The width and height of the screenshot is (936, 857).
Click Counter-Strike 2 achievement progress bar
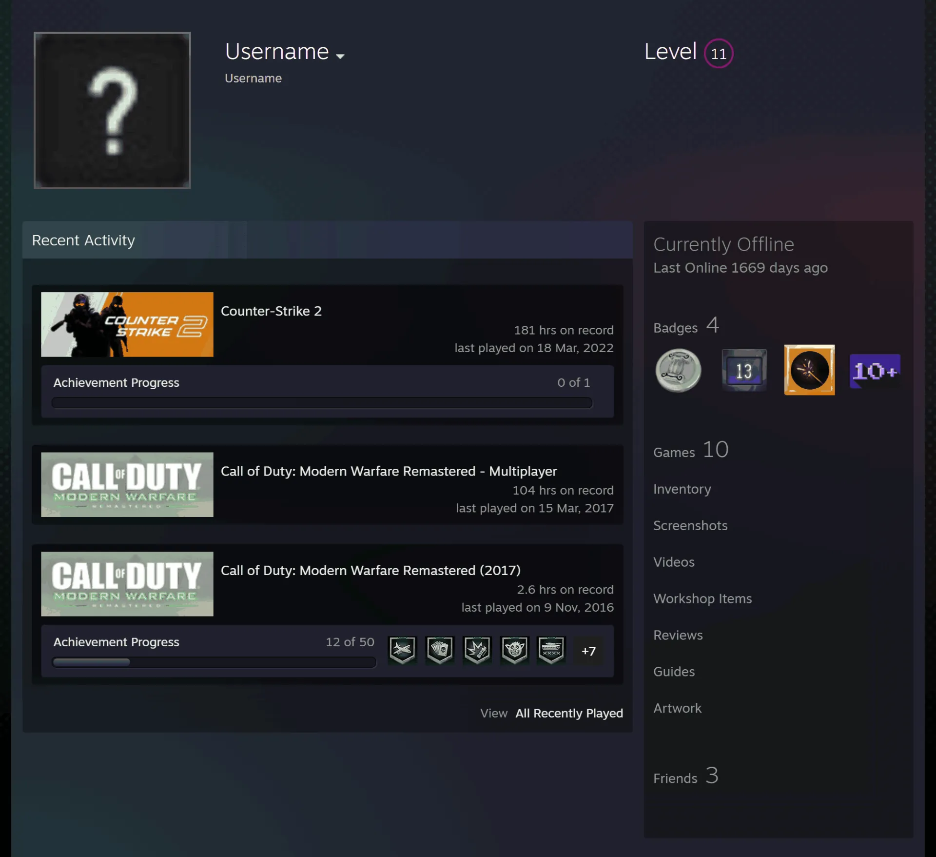pos(322,403)
